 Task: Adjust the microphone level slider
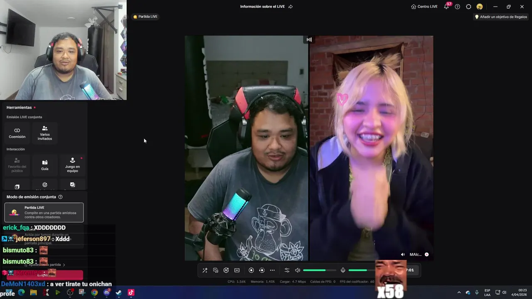[362, 270]
